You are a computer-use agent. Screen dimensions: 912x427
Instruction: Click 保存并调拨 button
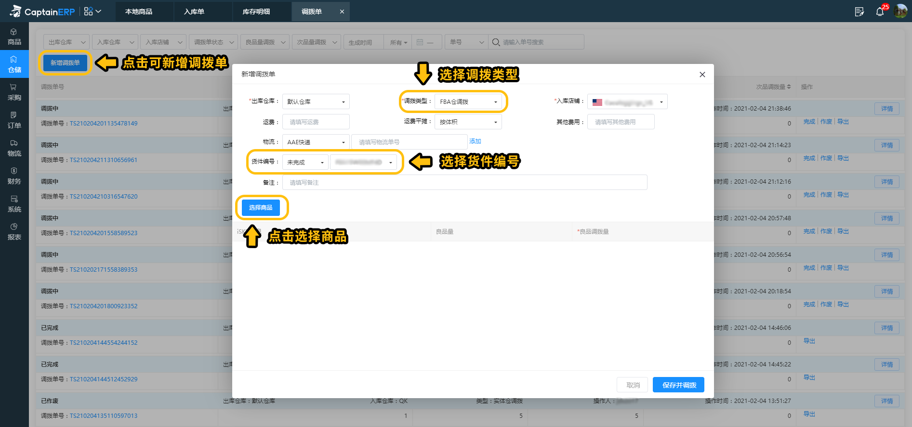pos(678,385)
